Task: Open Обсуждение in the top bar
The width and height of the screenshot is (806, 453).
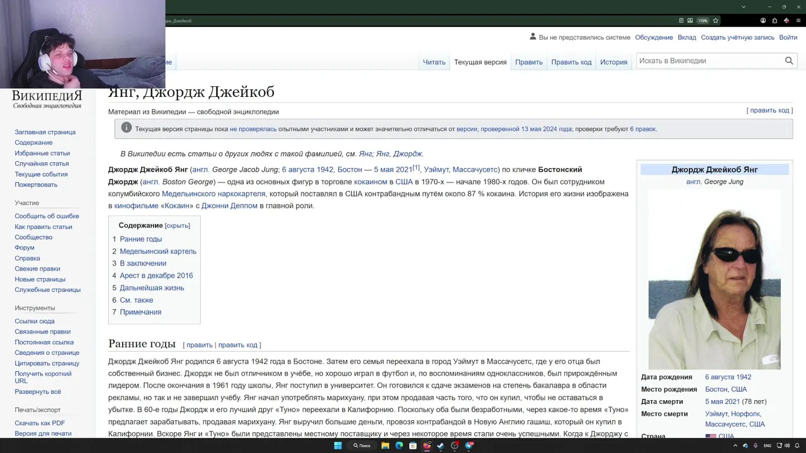Action: tap(654, 37)
